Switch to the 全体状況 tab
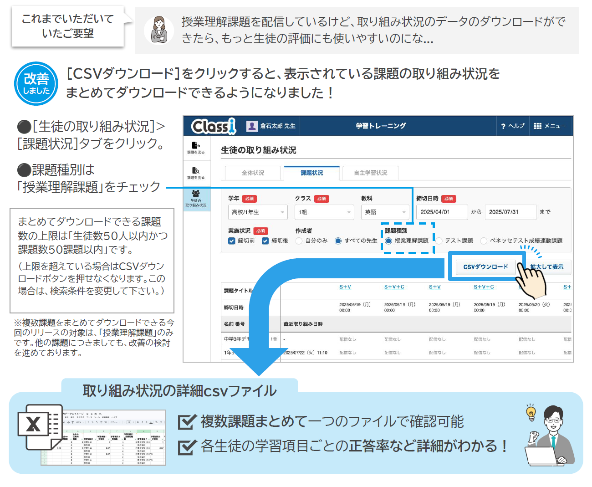 253,173
